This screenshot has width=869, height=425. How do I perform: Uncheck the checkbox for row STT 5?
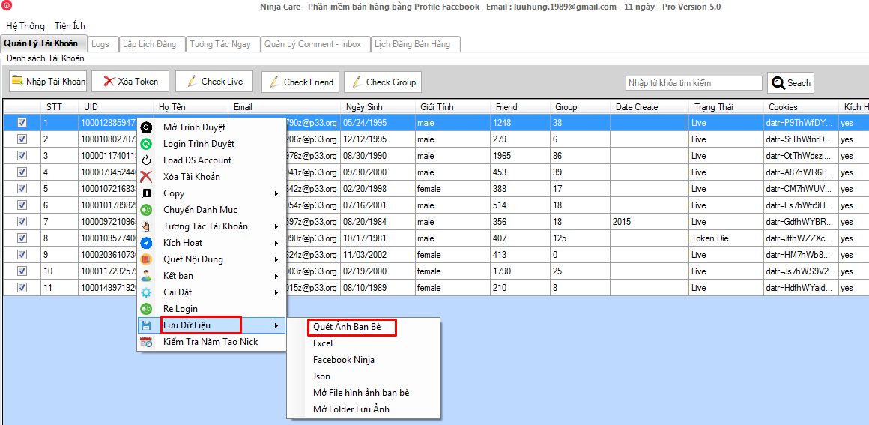(x=22, y=189)
